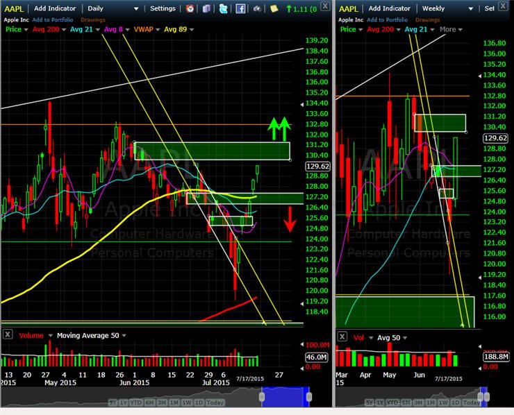Remove the Vol pane in Weekly chart
This screenshot has height=415, width=514.
(x=342, y=337)
